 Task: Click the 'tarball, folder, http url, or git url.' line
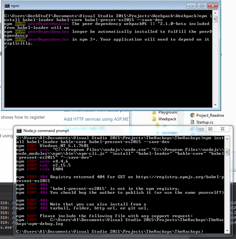point(82,208)
